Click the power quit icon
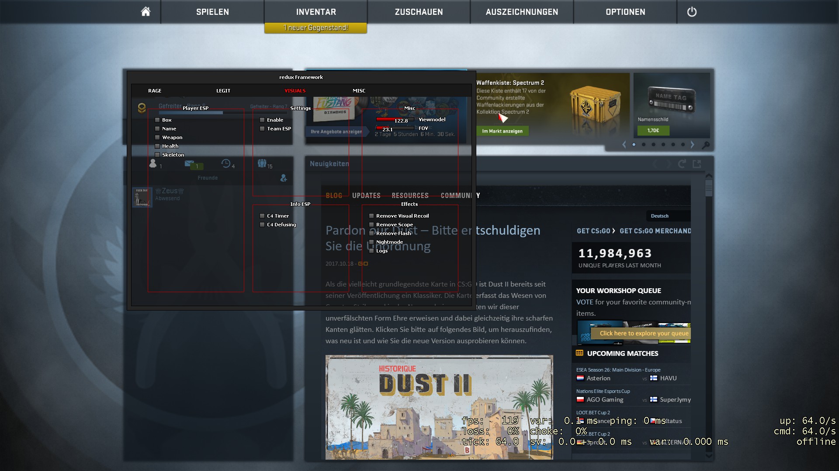The height and width of the screenshot is (471, 839). [x=692, y=12]
